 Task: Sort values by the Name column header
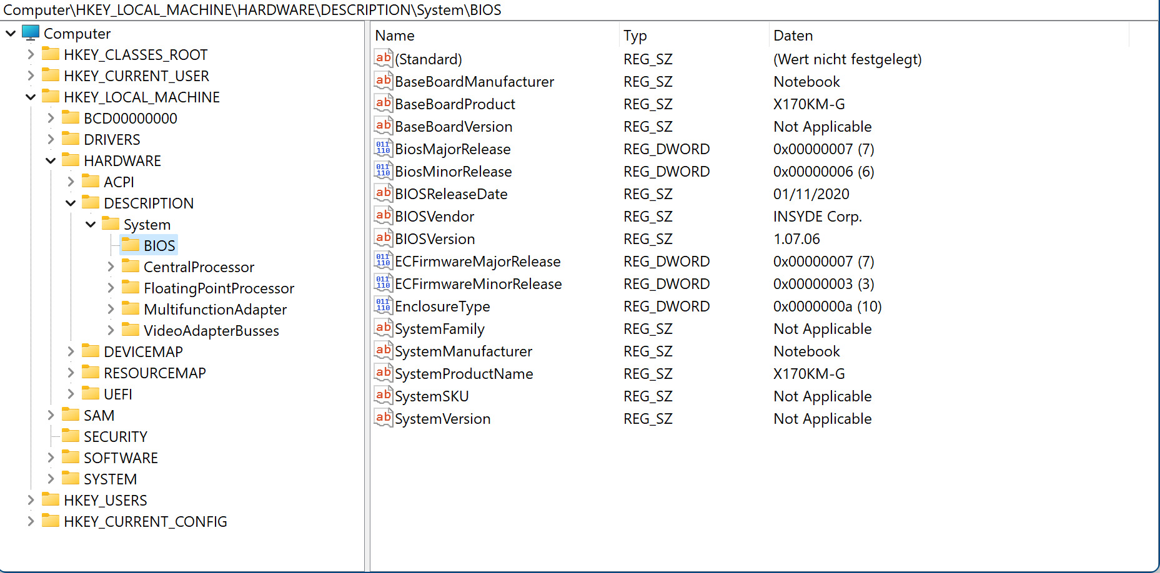pos(495,36)
